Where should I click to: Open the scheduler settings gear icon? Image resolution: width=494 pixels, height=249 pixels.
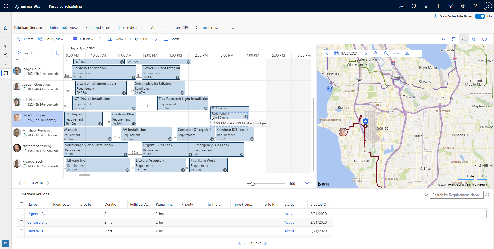pyautogui.click(x=474, y=39)
